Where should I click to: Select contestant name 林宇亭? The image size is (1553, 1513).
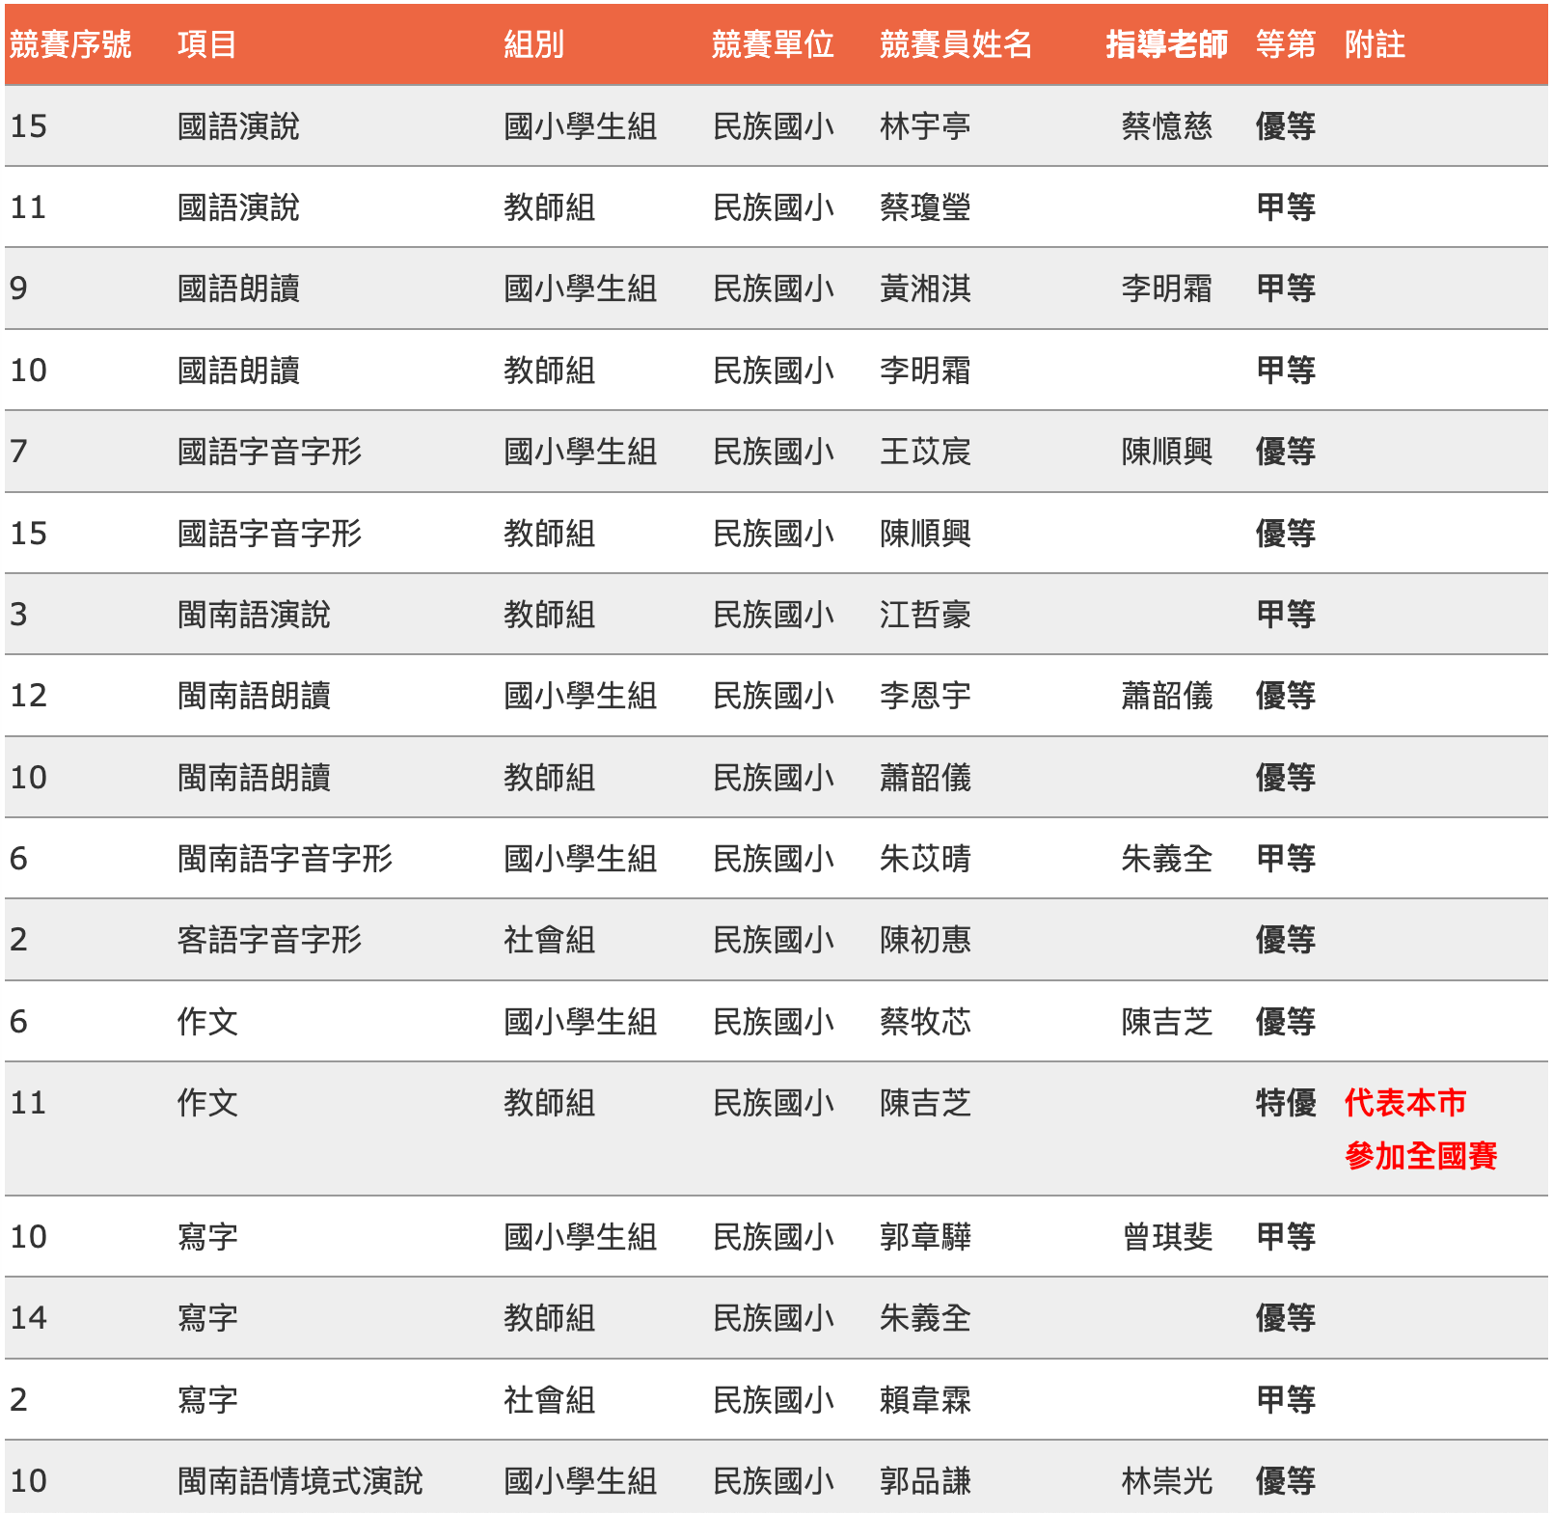tap(924, 126)
